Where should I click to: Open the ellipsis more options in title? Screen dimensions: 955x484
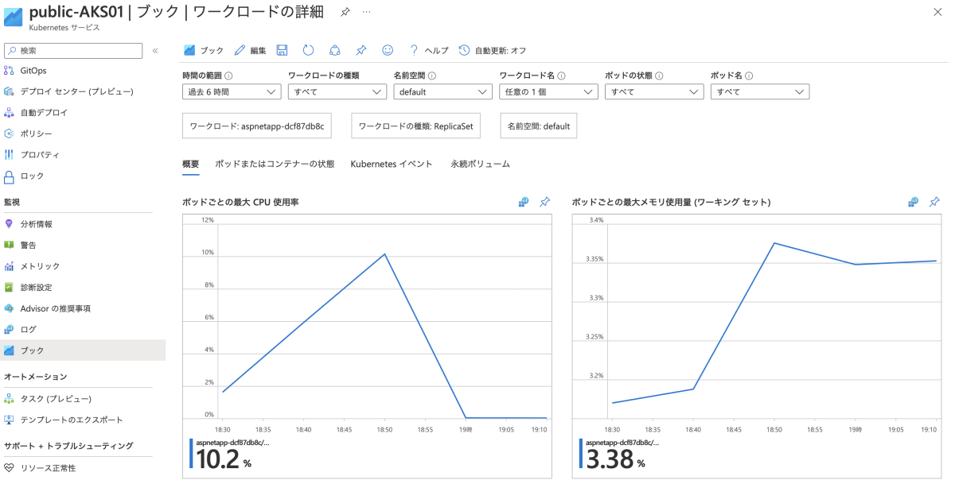point(366,12)
